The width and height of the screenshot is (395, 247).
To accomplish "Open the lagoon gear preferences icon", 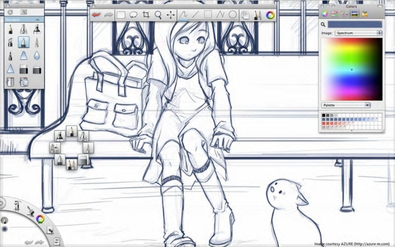I will (2, 203).
